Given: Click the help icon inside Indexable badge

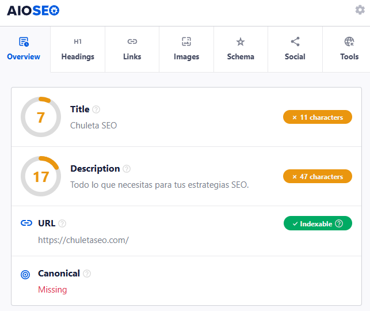Looking at the screenshot, I should pyautogui.click(x=339, y=223).
